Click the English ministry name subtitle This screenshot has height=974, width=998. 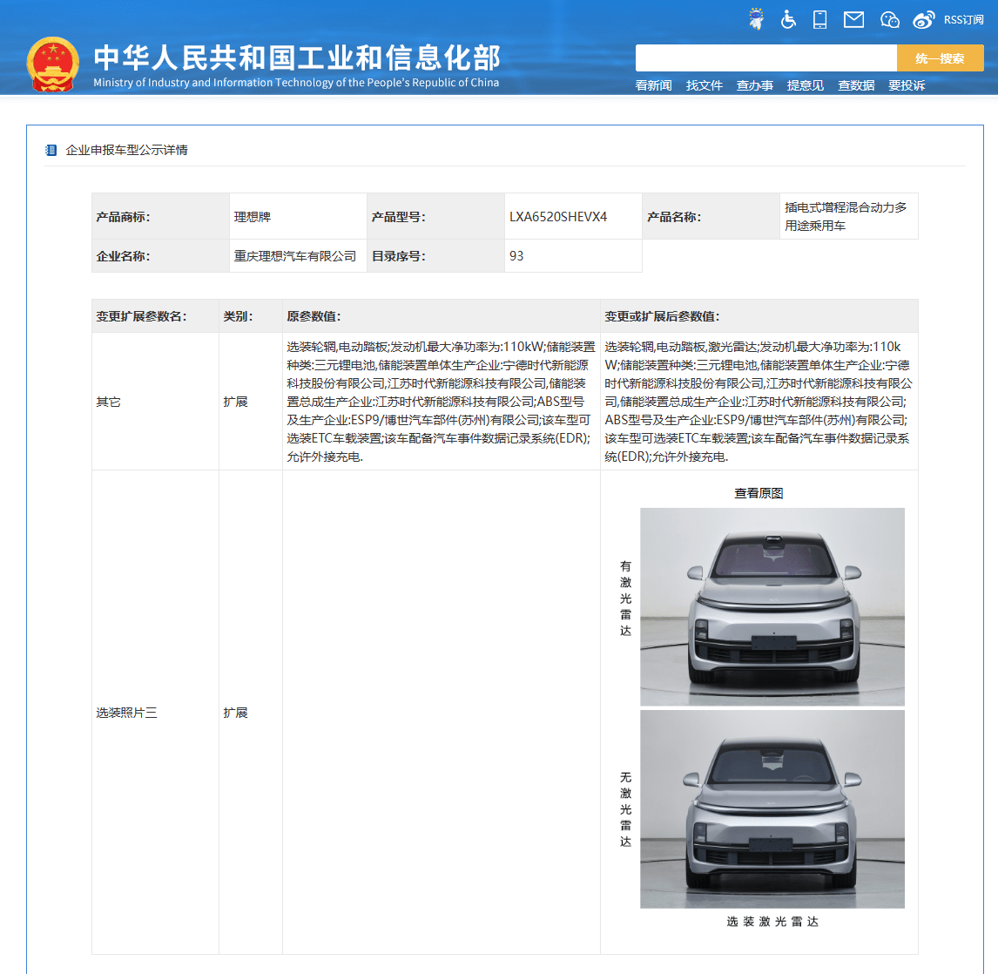(296, 83)
